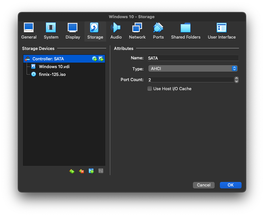Open the System settings section

[x=51, y=31]
